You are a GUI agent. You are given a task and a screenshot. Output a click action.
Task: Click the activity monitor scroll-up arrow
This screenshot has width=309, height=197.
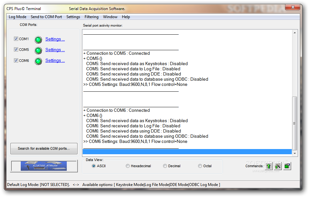[295, 33]
